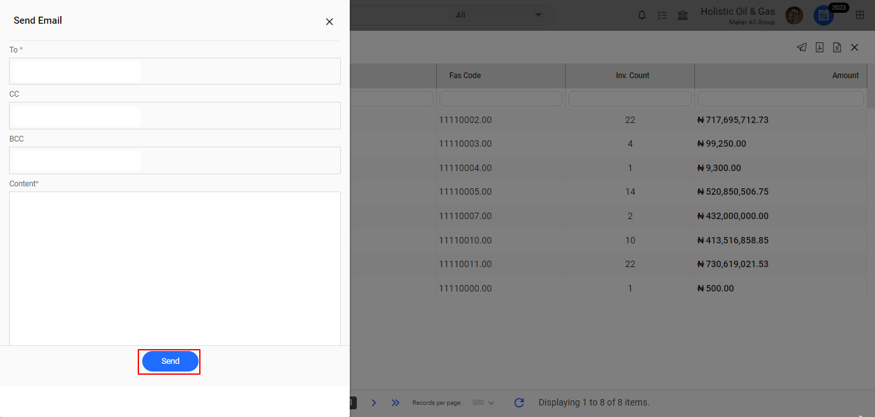Click Inv. Count 14 cell
The height and width of the screenshot is (417, 875).
[630, 192]
